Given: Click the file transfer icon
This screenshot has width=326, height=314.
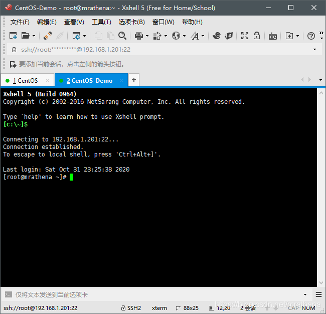Looking at the screenshot, I should click(157, 36).
